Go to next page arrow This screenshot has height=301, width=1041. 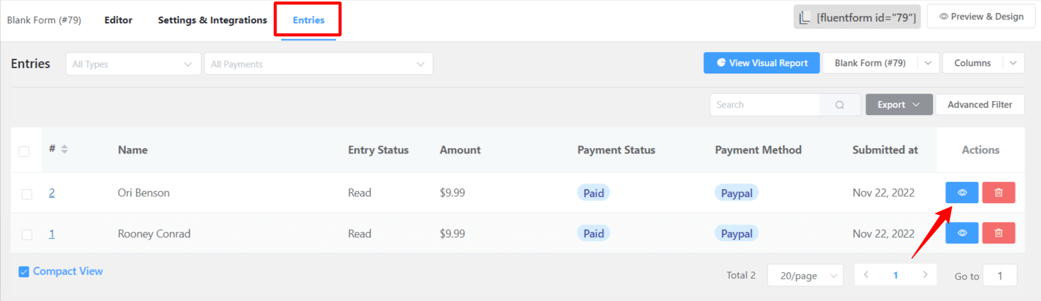pos(925,275)
